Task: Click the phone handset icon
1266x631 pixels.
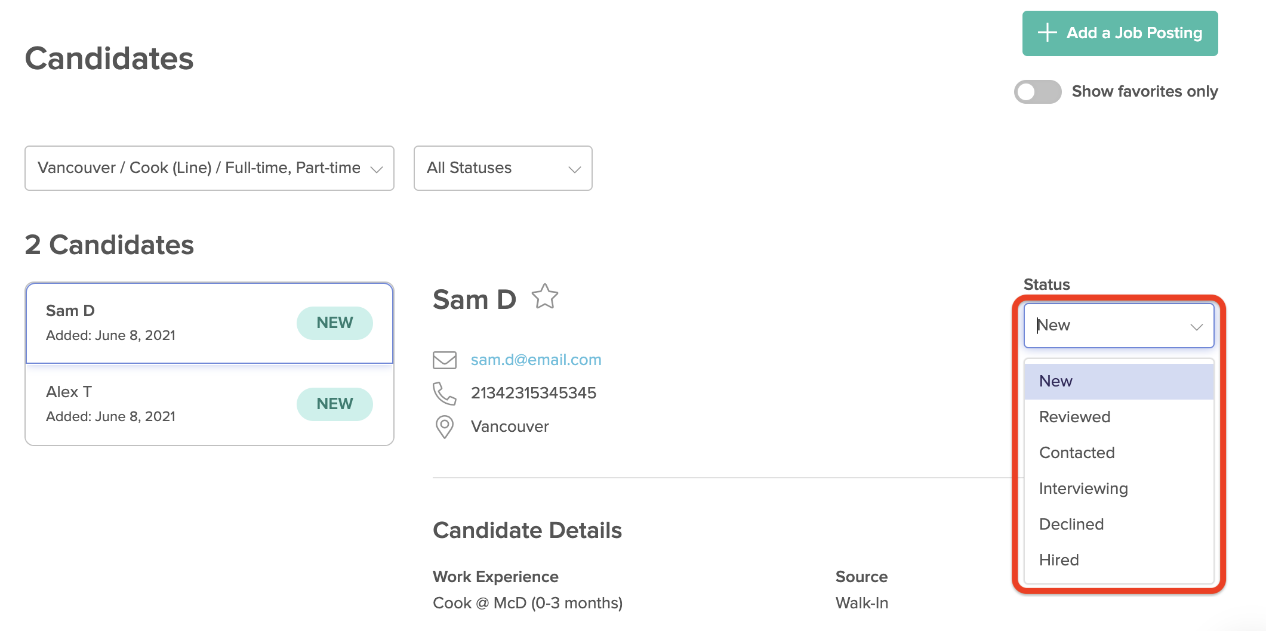Action: [445, 394]
